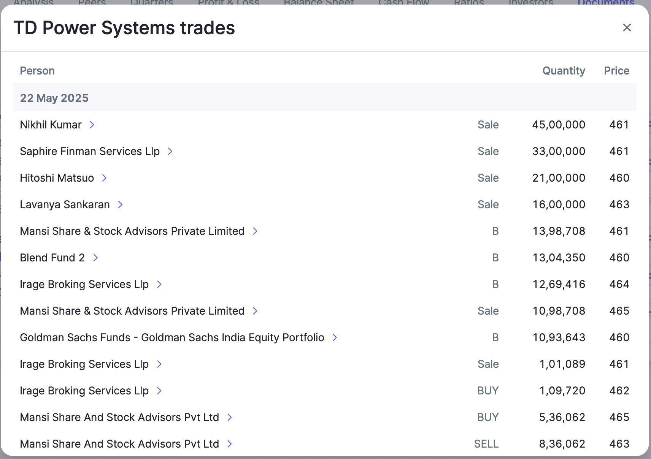
Task: Expand arrow for Mansi Share Pvt Ltd BUY 5,36,062 row
Action: pos(230,417)
